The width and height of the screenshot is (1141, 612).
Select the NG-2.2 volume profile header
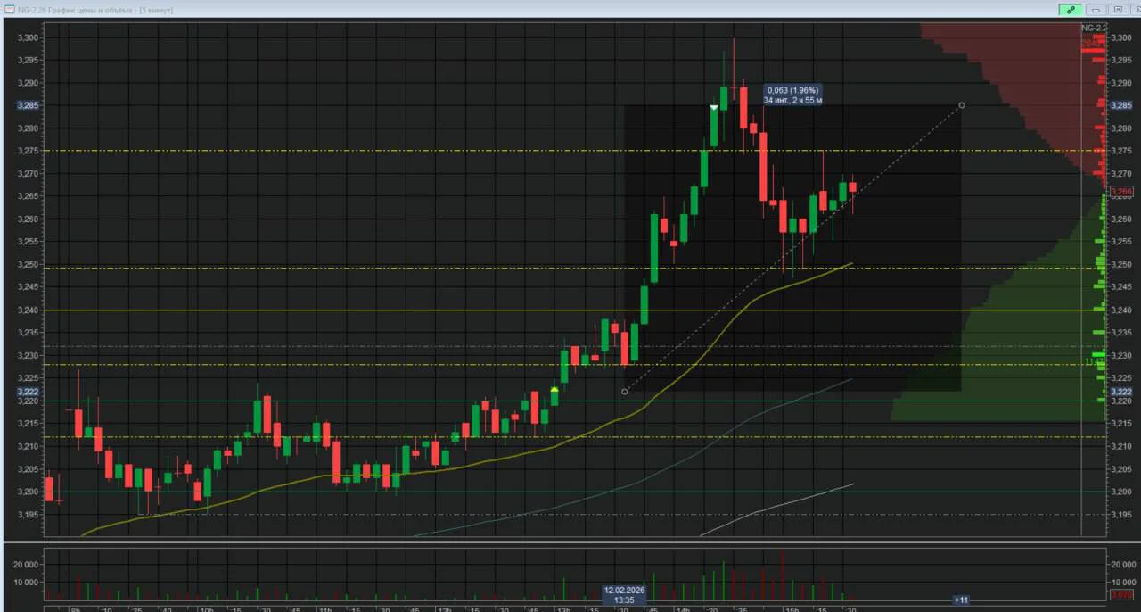1094,29
